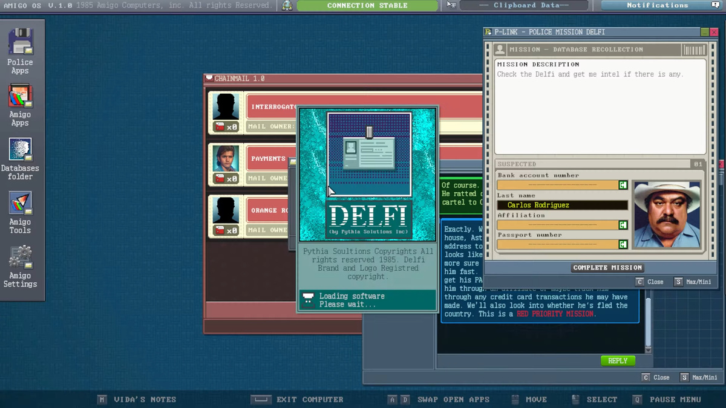Screen dimensions: 726x408
Task: Click the RED PRIORITY MISSION text in chat
Action: coord(556,314)
